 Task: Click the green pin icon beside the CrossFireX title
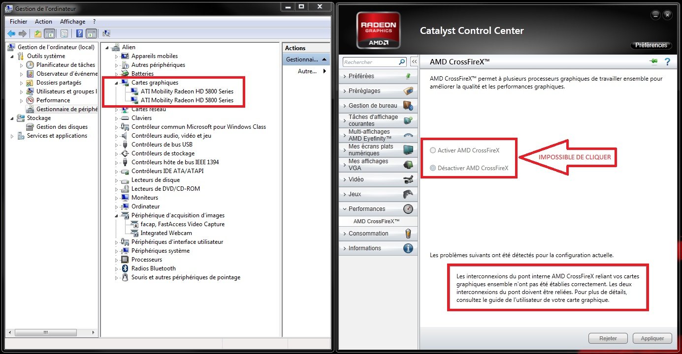[x=654, y=61]
